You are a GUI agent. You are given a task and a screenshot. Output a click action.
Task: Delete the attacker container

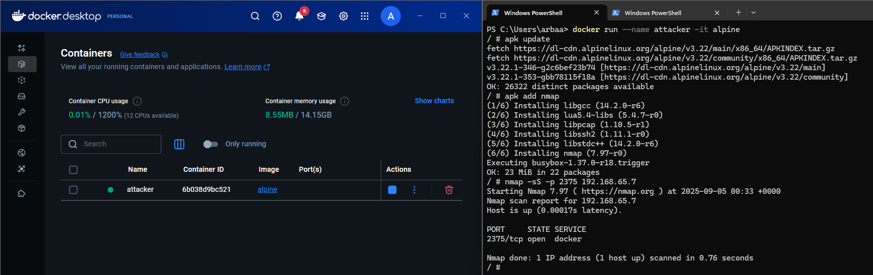tap(449, 190)
